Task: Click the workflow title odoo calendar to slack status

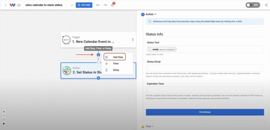Action: click(44, 5)
